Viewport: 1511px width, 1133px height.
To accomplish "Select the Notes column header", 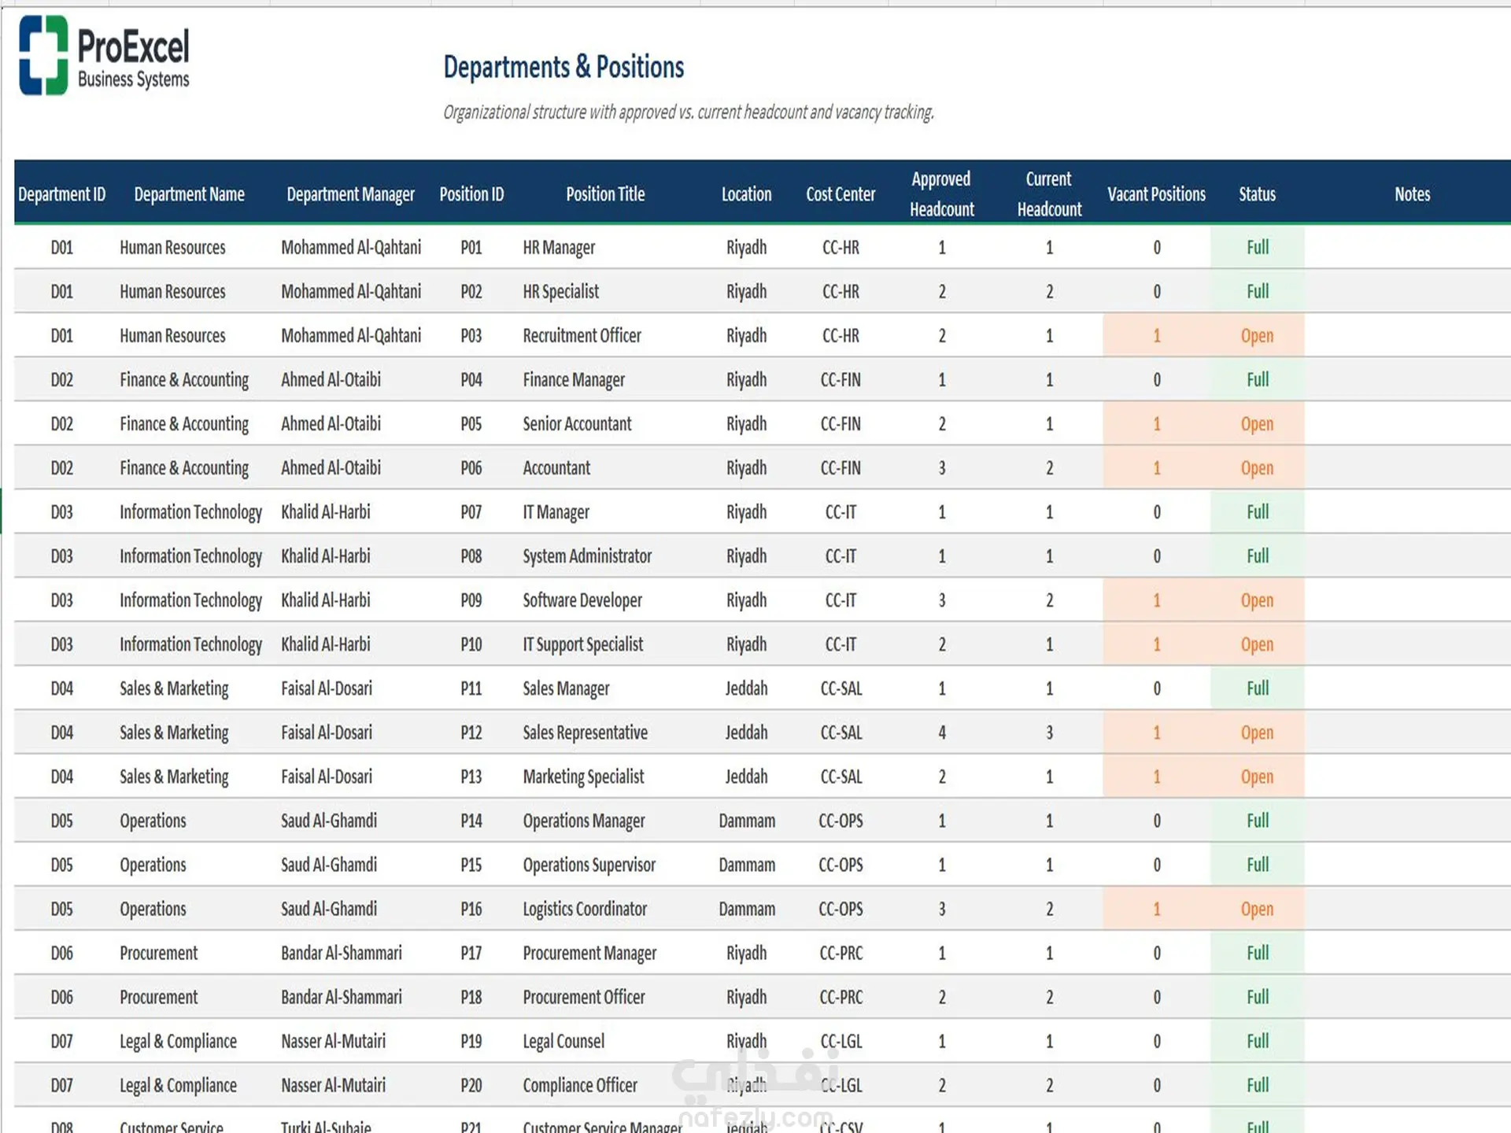I will (x=1412, y=194).
